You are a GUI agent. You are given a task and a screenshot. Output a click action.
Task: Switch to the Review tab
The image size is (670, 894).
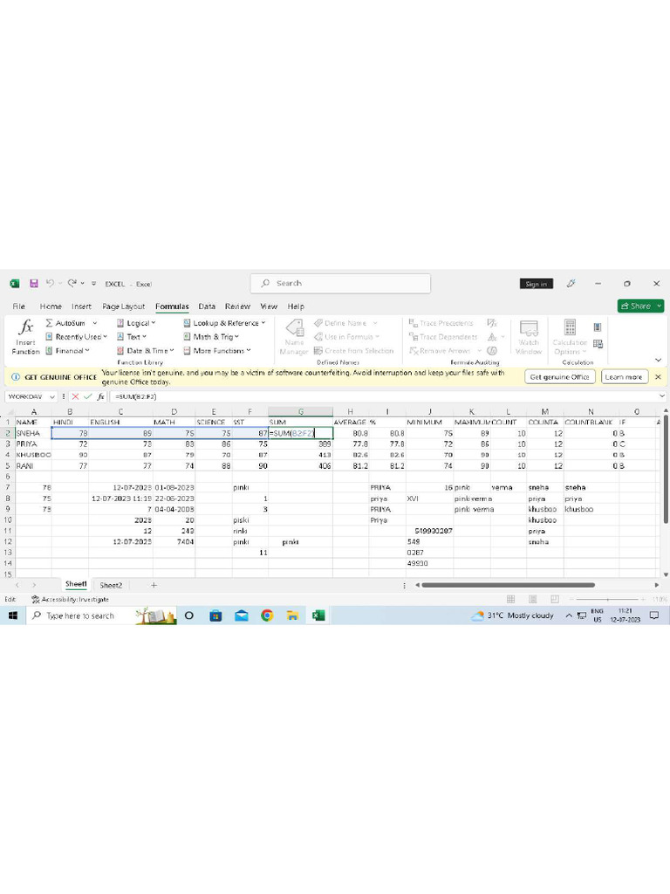point(237,306)
